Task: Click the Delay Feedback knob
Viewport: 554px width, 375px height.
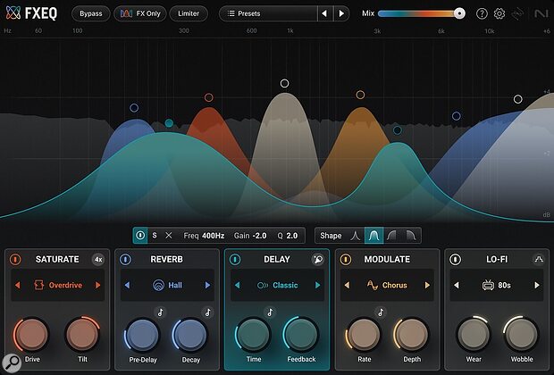Action: pyautogui.click(x=301, y=335)
